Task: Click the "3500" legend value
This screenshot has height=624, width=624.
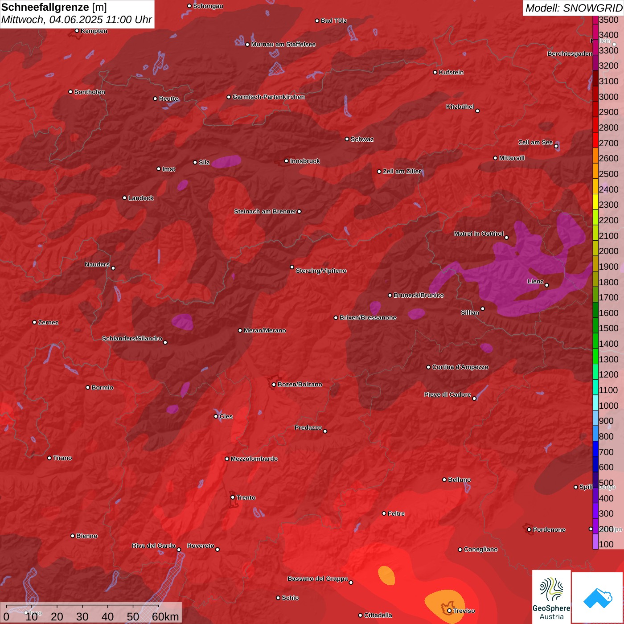Action: [x=609, y=20]
